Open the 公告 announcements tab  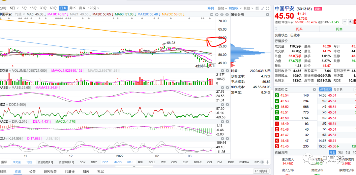[x=32, y=171]
